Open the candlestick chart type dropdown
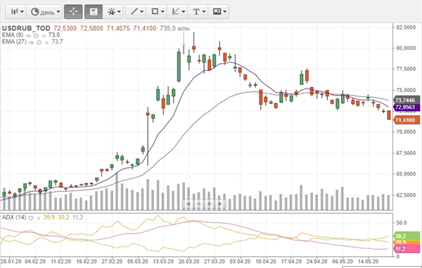Viewport: 422px width, 268px height. (16, 11)
